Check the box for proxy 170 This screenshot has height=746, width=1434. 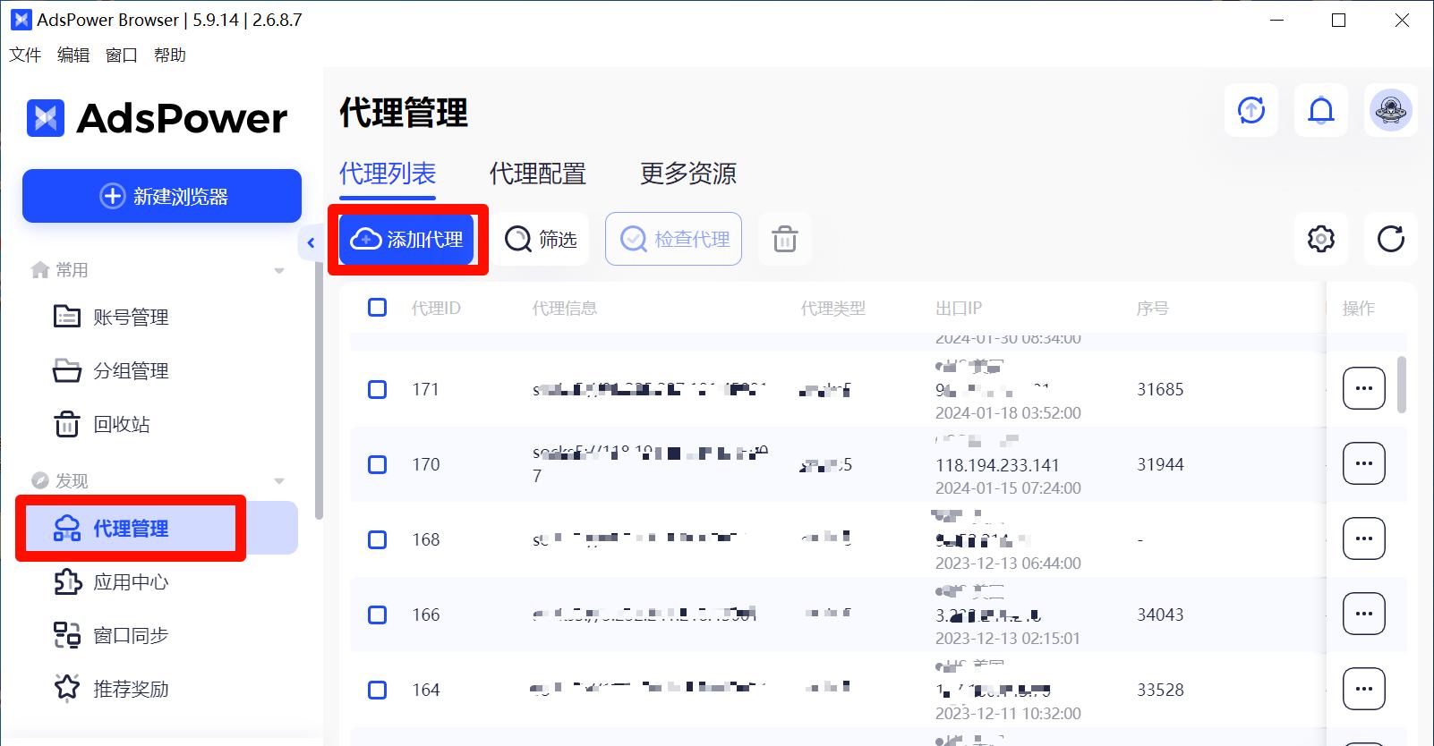pos(378,465)
